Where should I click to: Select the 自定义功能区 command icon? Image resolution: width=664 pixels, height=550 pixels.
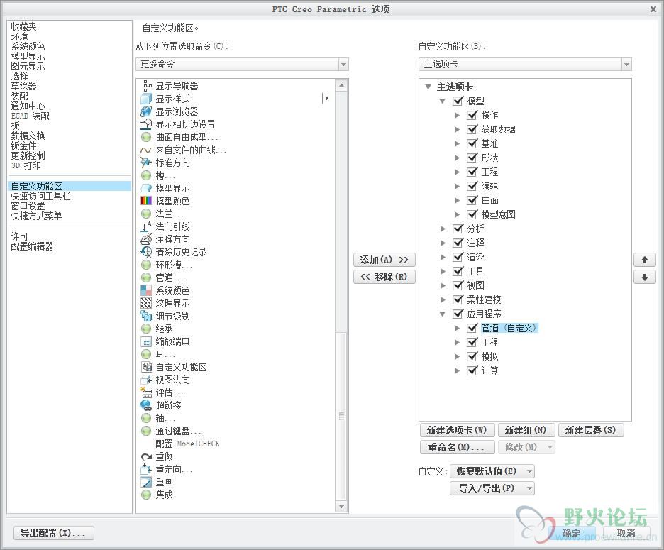[x=146, y=367]
